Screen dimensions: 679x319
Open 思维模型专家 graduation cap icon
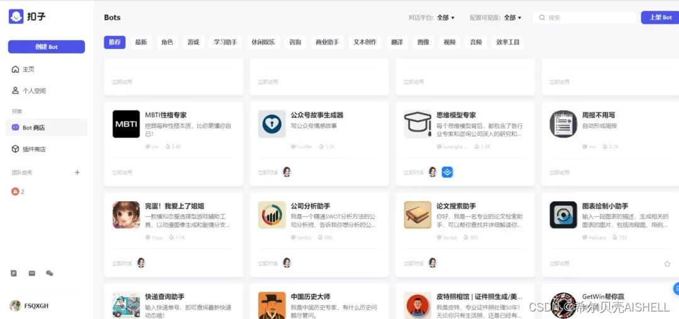pyautogui.click(x=418, y=124)
